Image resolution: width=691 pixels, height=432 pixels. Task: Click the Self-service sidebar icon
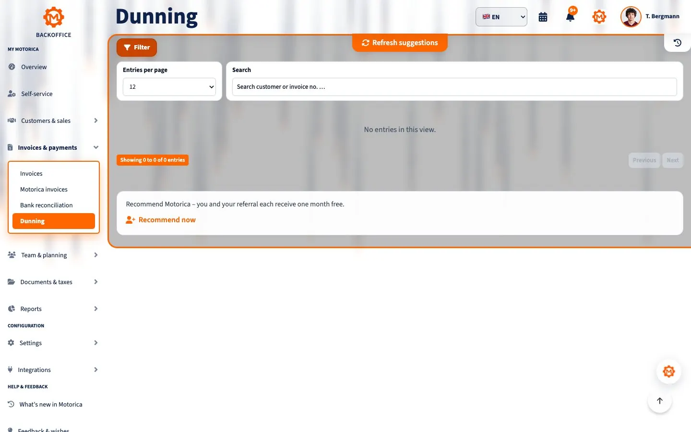click(12, 94)
